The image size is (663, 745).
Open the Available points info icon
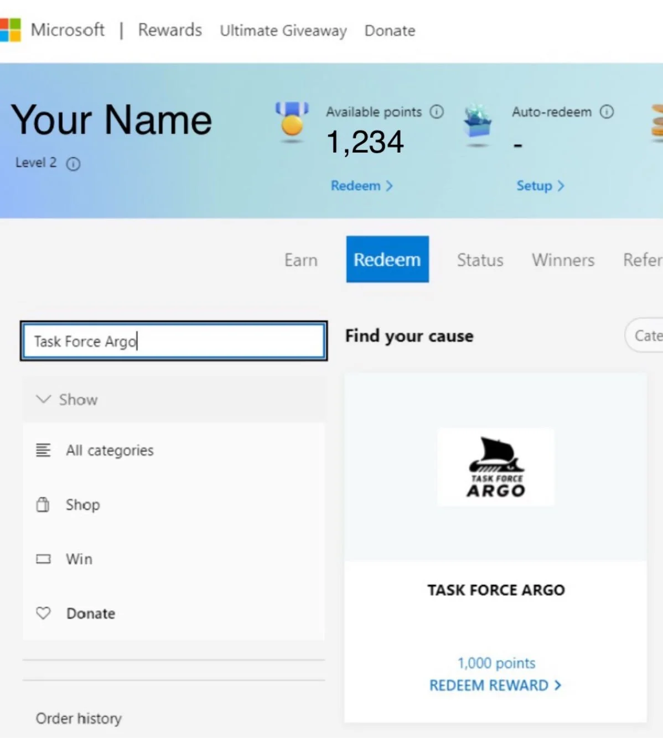437,112
